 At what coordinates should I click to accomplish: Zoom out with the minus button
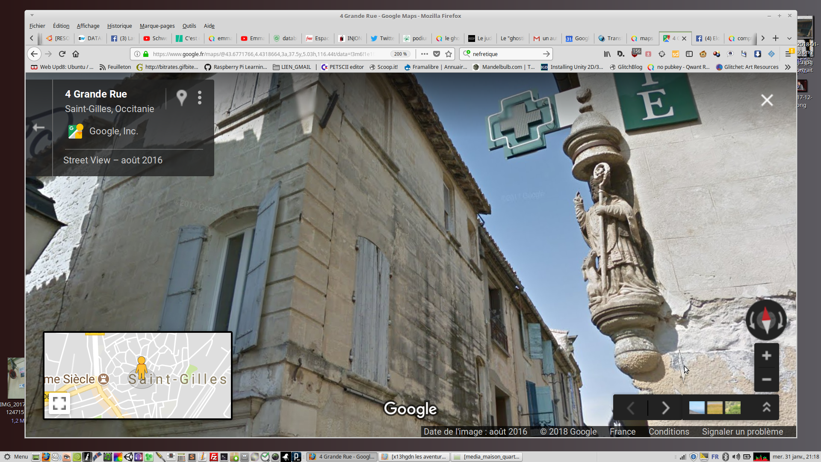coord(766,379)
